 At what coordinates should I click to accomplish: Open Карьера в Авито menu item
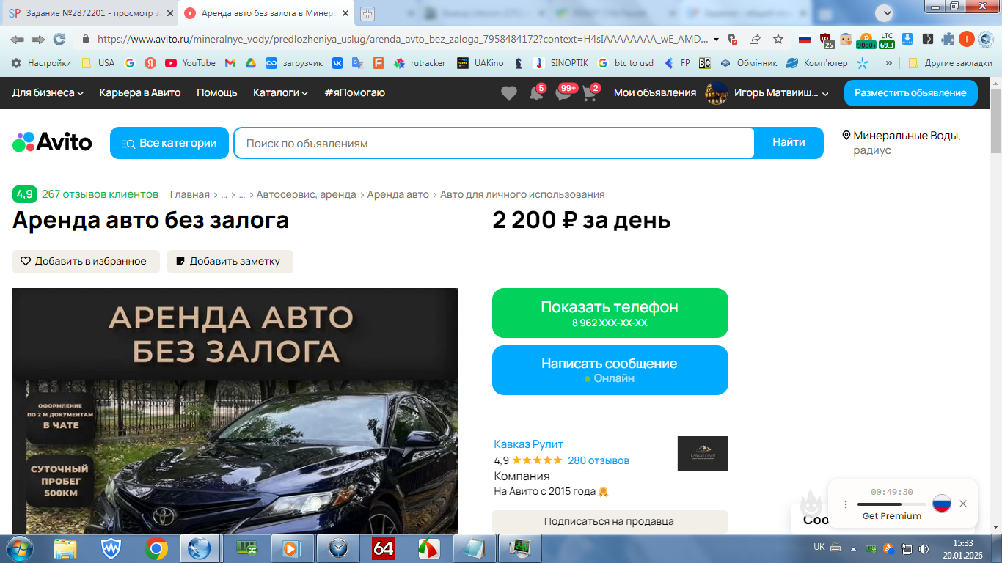coord(140,92)
